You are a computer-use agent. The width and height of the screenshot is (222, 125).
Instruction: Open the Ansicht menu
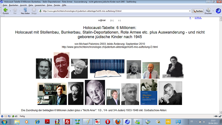[x=23, y=5]
